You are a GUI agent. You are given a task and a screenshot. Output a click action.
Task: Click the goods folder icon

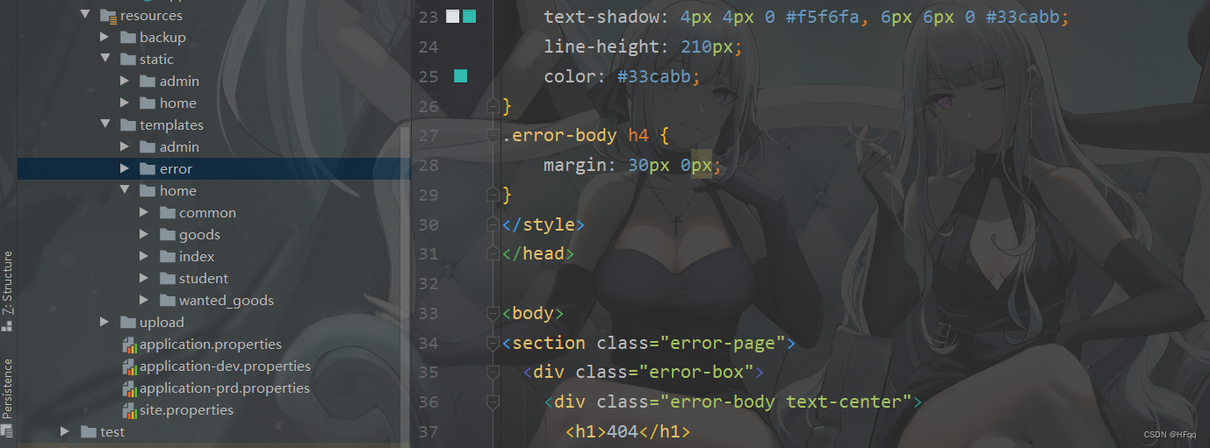point(167,235)
